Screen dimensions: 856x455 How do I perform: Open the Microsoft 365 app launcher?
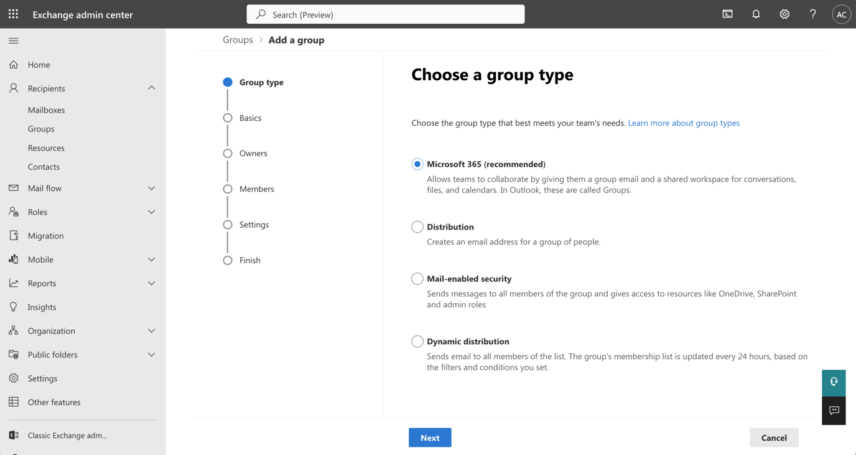click(12, 14)
